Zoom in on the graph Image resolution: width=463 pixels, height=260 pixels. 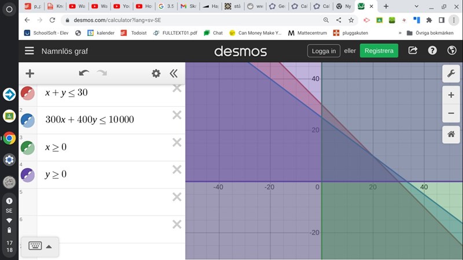451,95
